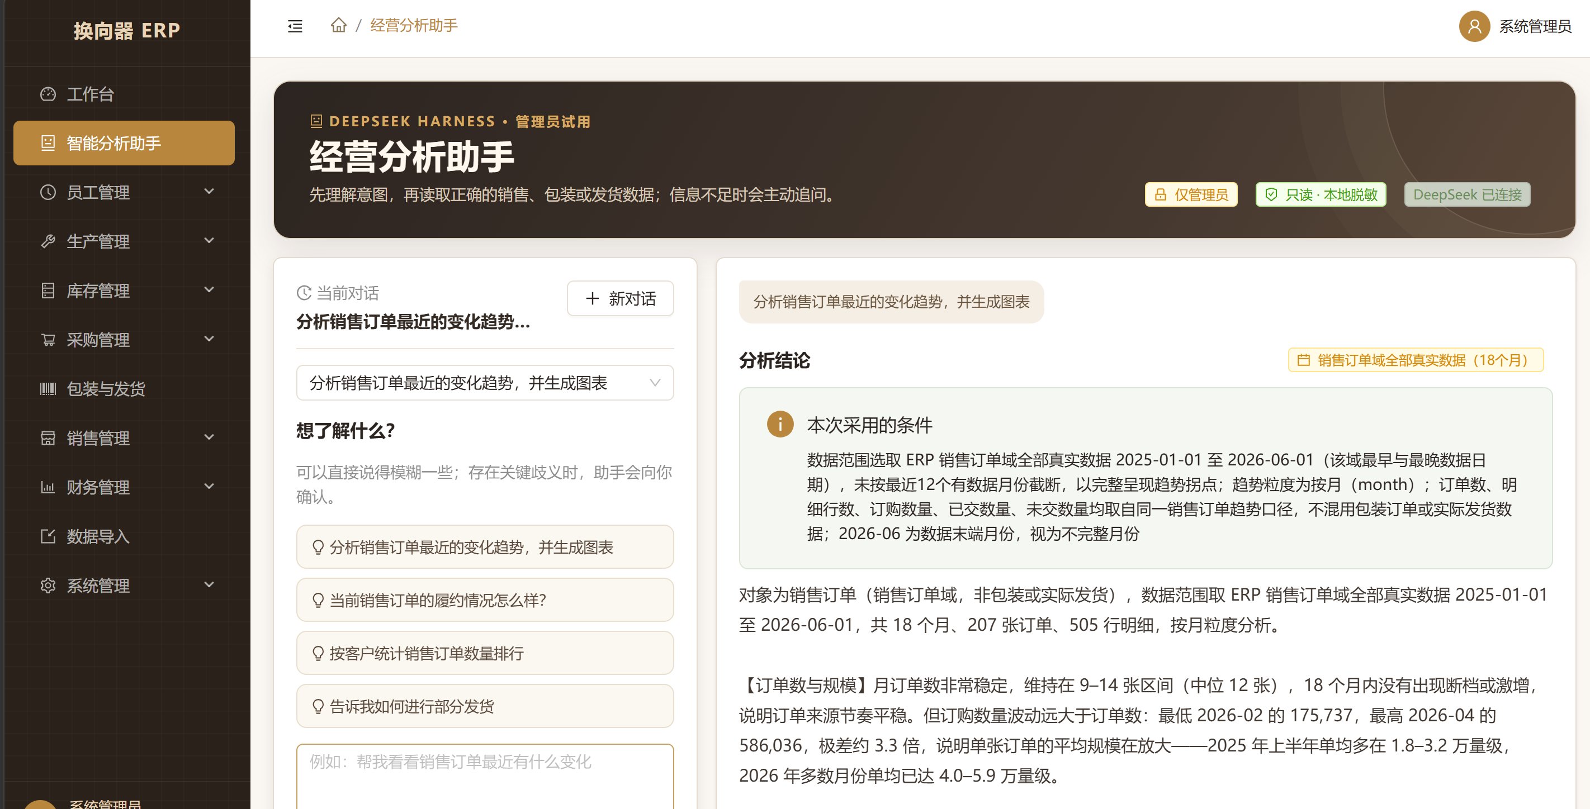Expand the 采购管理 submenu chevron
The image size is (1590, 809).
(209, 339)
